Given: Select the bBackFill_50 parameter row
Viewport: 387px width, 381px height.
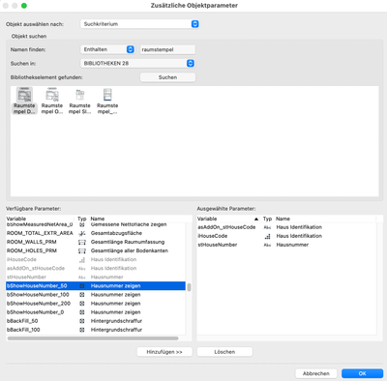Looking at the screenshot, I should tap(96, 321).
